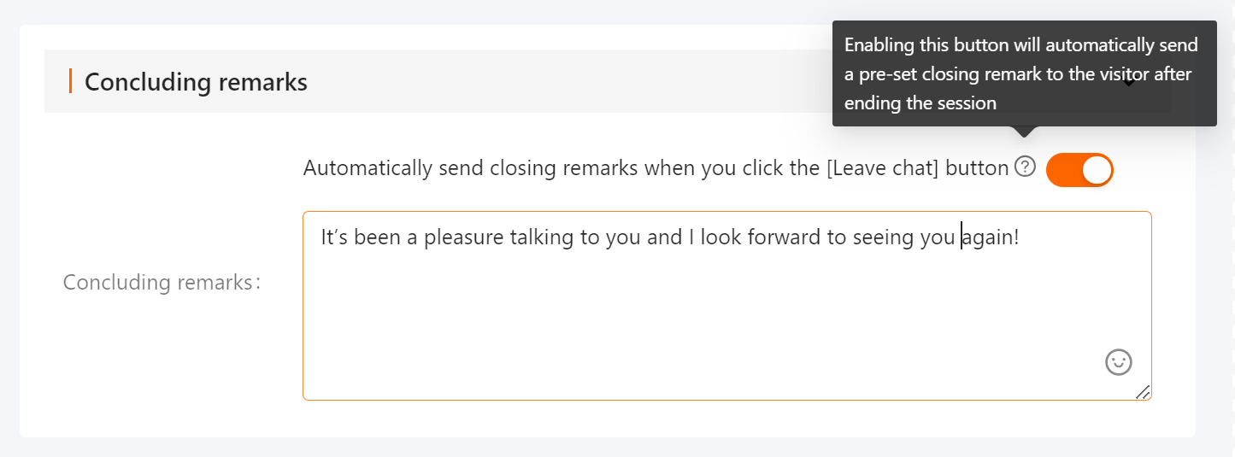This screenshot has height=457, width=1235.
Task: Click the bold Concluding remarks section title
Action: [x=196, y=82]
